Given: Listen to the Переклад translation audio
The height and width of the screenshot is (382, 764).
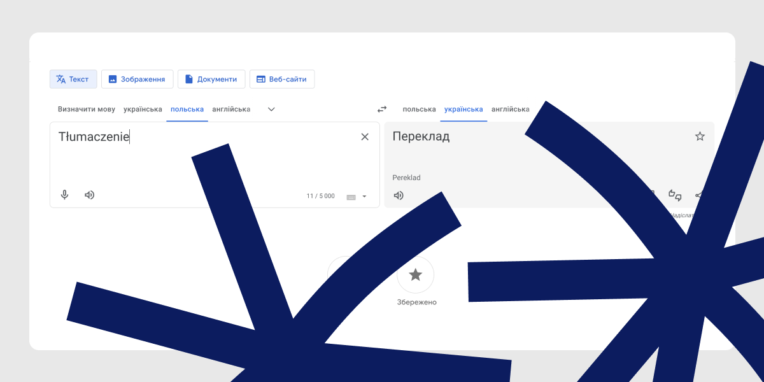Looking at the screenshot, I should tap(399, 195).
